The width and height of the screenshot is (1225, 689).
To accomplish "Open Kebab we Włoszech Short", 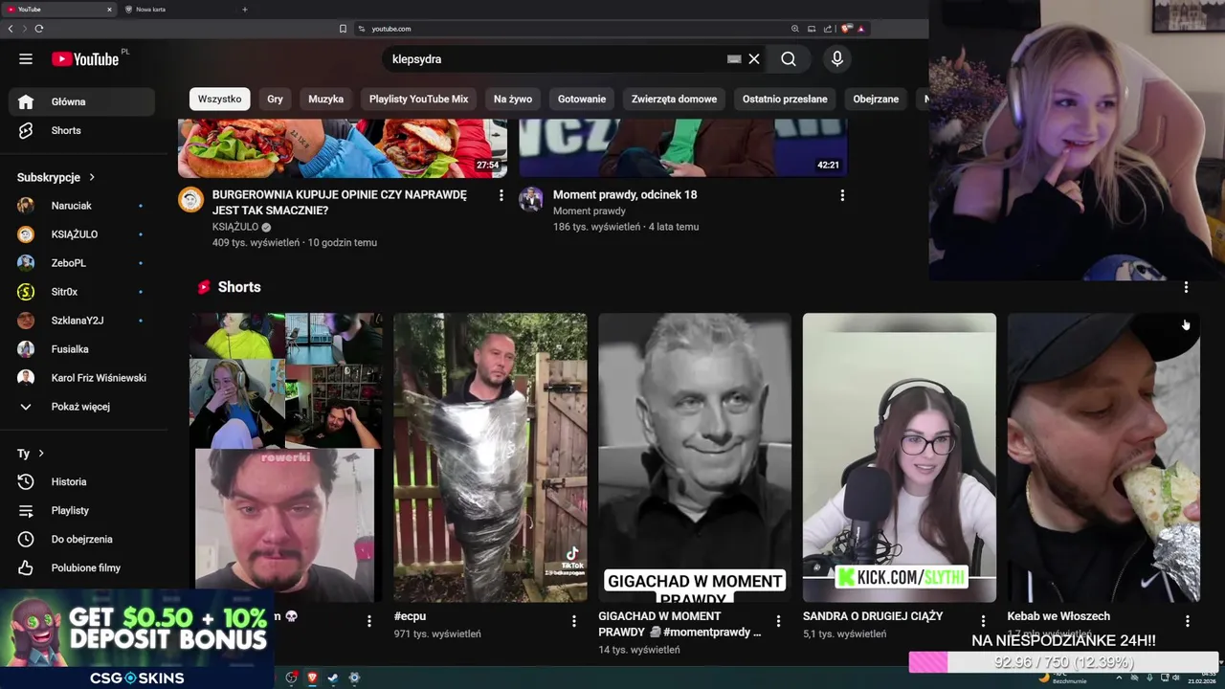I will click(1103, 457).
